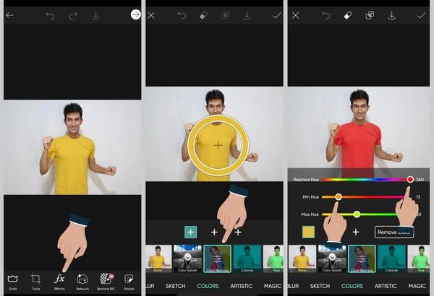Tap the layers copy icon on right screen

click(370, 15)
